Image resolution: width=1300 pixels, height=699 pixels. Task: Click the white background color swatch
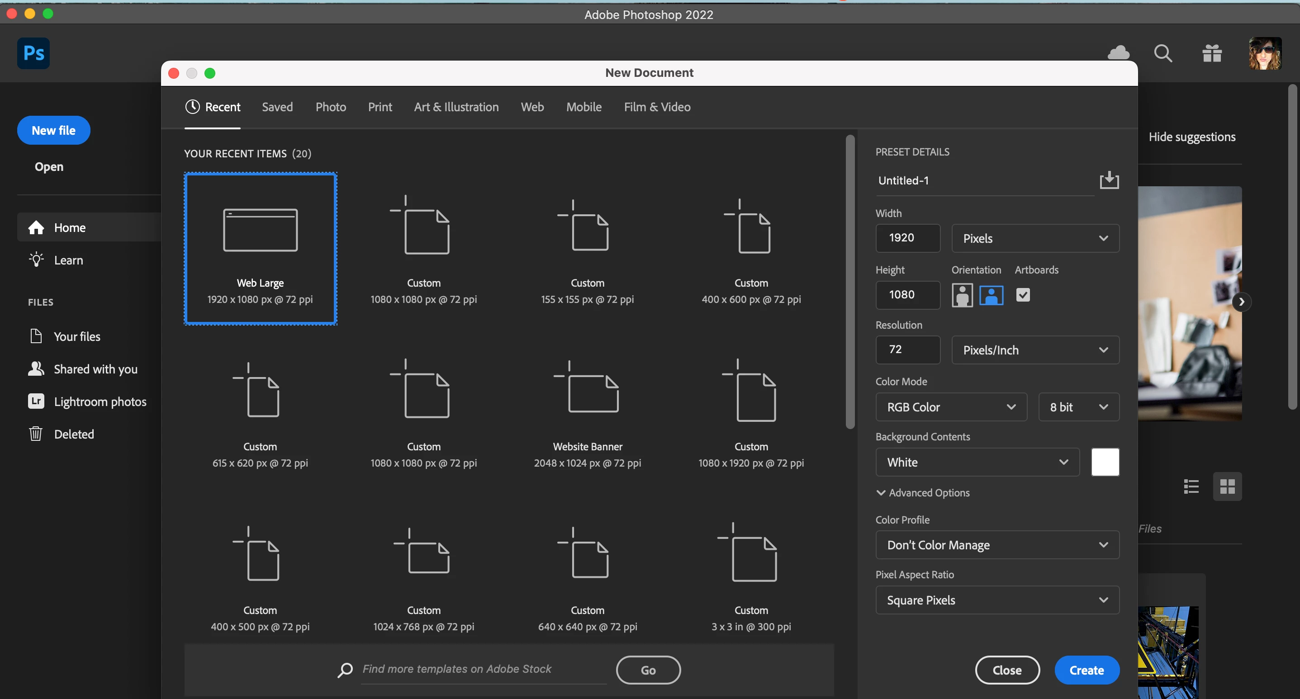pyautogui.click(x=1105, y=462)
